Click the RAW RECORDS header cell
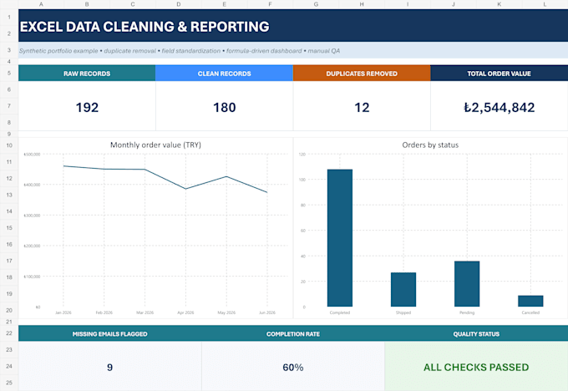This screenshot has width=568, height=391. 87,74
